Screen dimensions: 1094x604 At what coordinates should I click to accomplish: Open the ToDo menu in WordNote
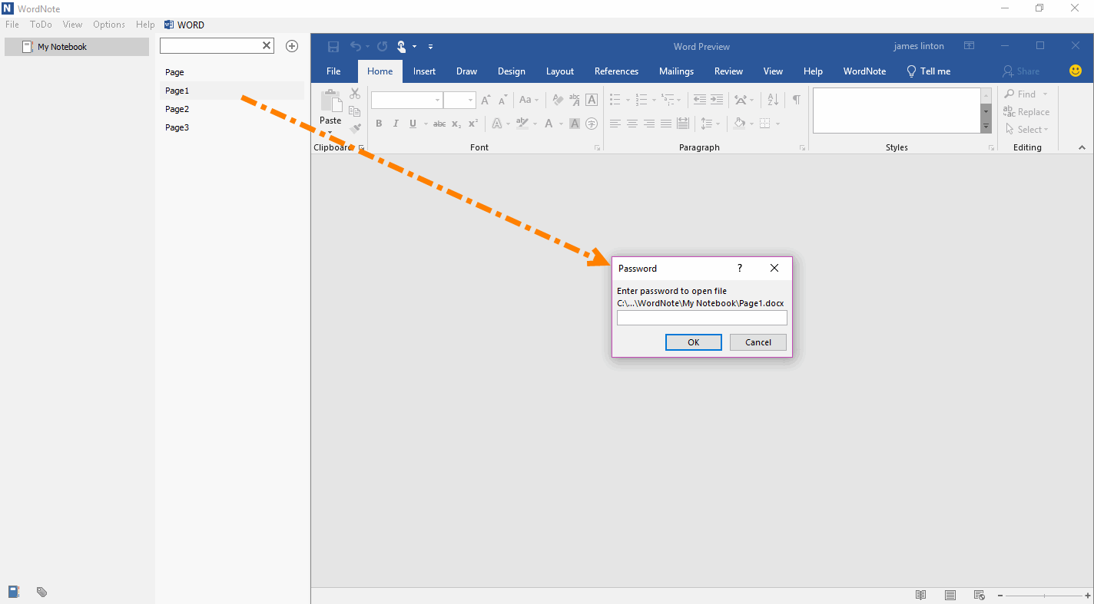[41, 25]
